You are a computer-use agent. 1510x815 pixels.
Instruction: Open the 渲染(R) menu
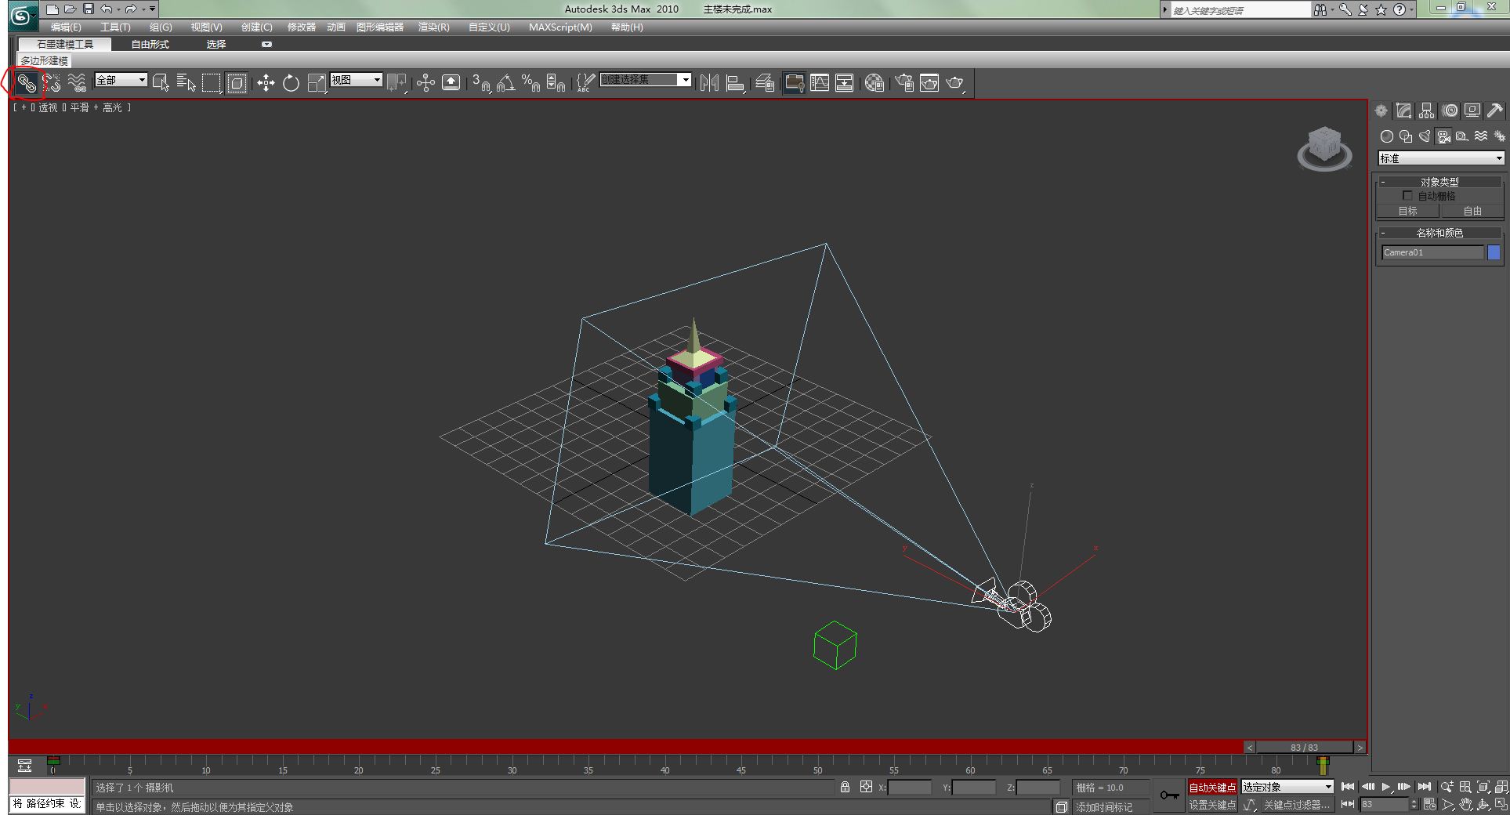coord(433,27)
